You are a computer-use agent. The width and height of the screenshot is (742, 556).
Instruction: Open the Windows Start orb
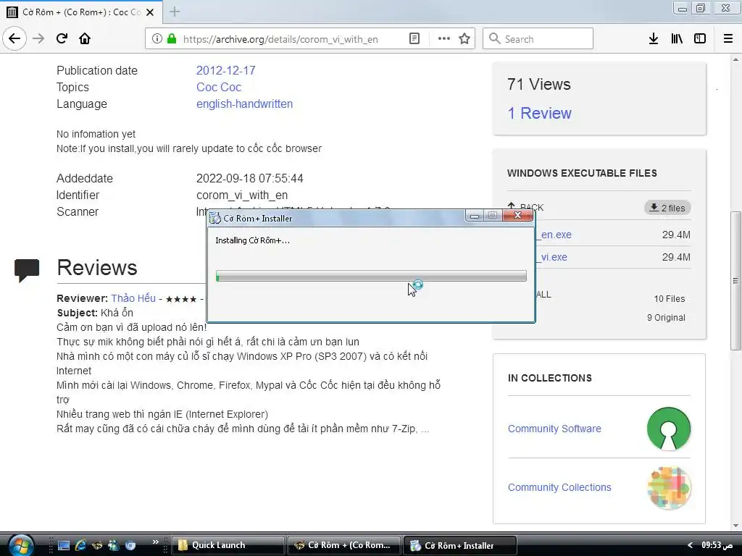click(x=20, y=545)
